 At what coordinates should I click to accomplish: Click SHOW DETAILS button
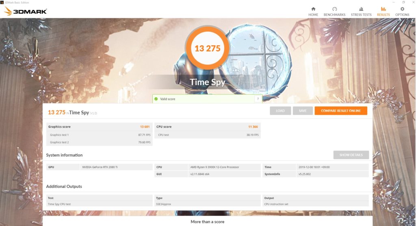click(351, 155)
